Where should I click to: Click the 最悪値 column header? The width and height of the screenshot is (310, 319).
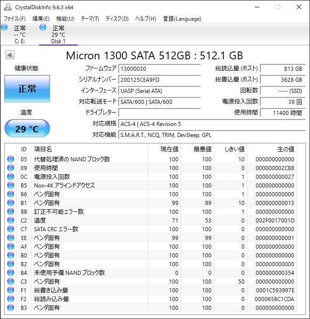(198, 149)
